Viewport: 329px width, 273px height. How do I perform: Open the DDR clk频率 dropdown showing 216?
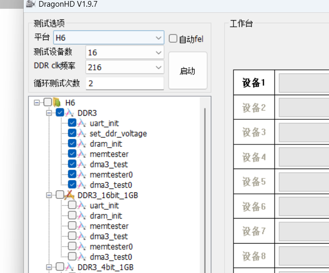[x=125, y=67]
